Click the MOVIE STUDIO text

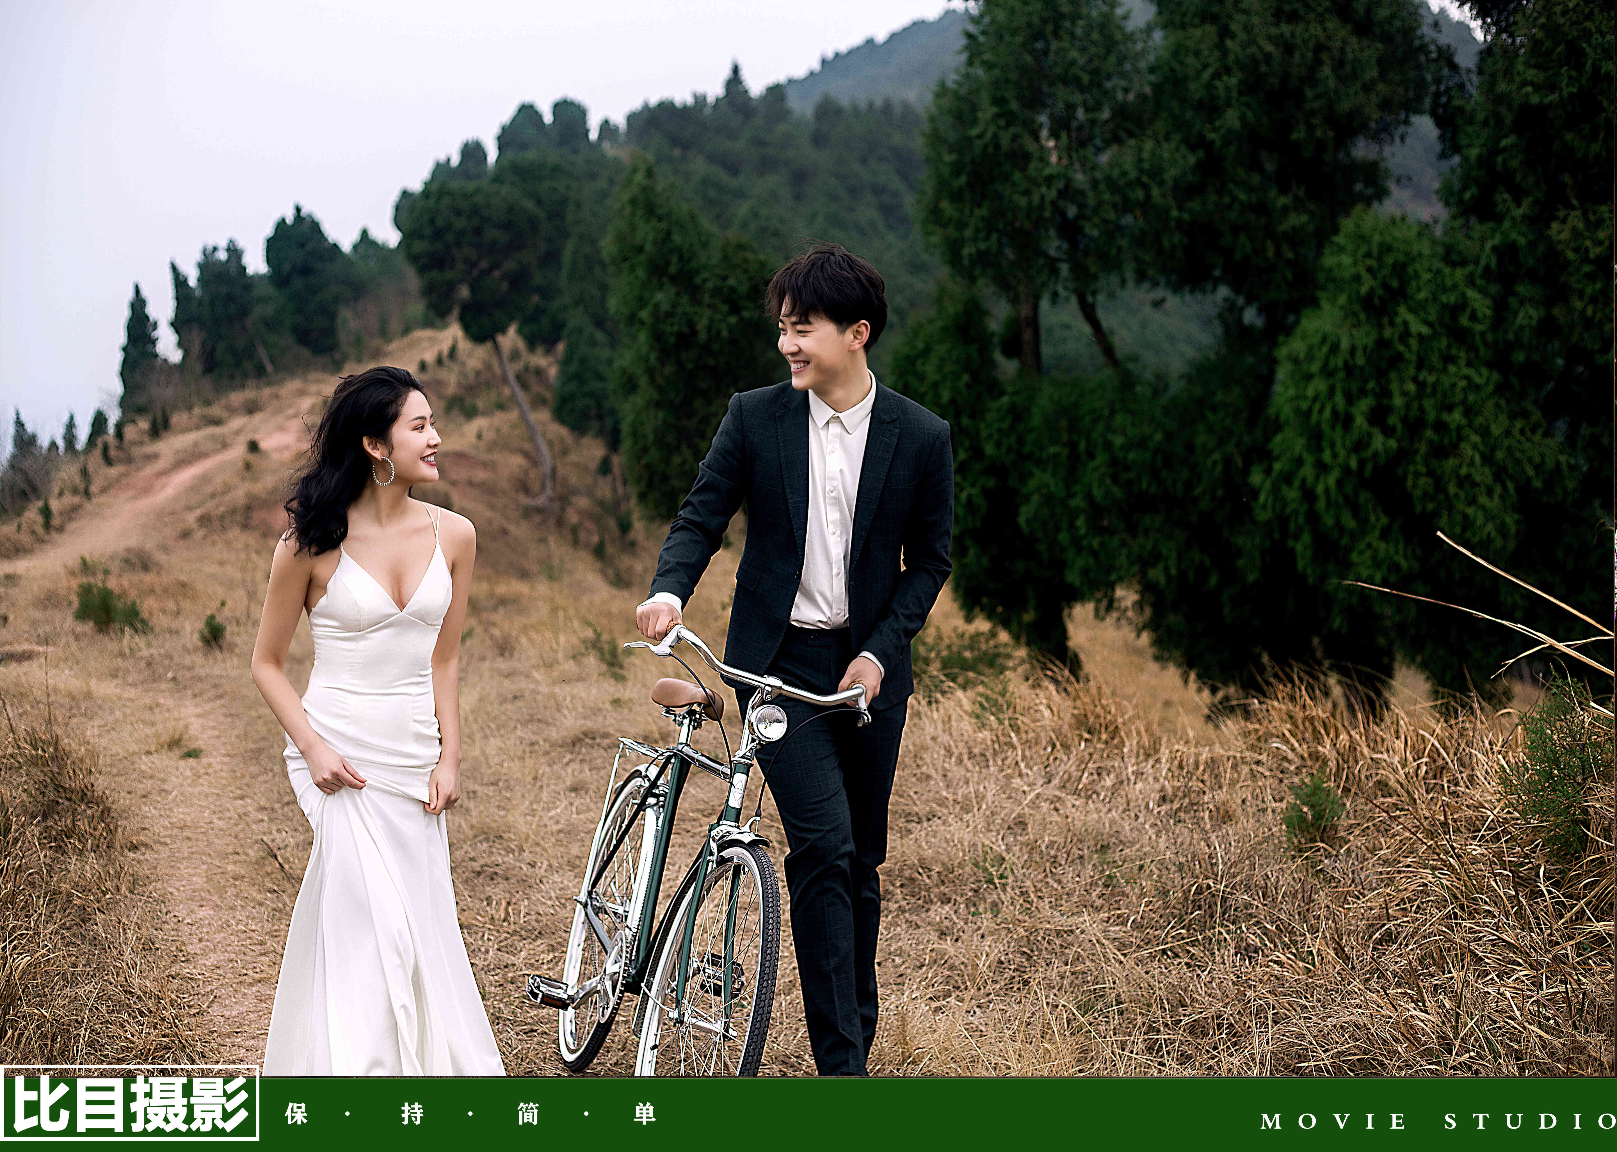click(1438, 1121)
